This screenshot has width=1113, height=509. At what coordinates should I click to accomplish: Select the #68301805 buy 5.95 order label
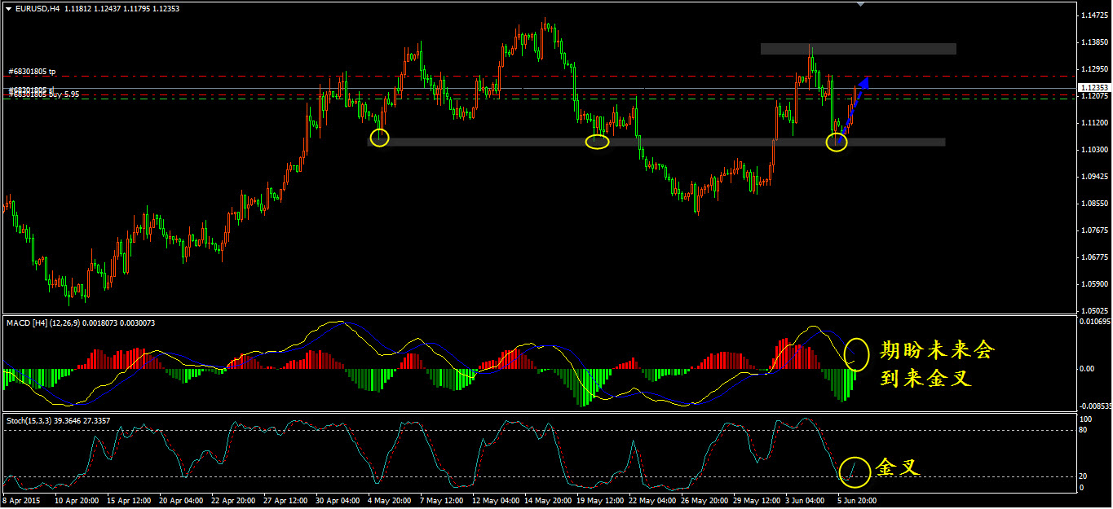44,94
